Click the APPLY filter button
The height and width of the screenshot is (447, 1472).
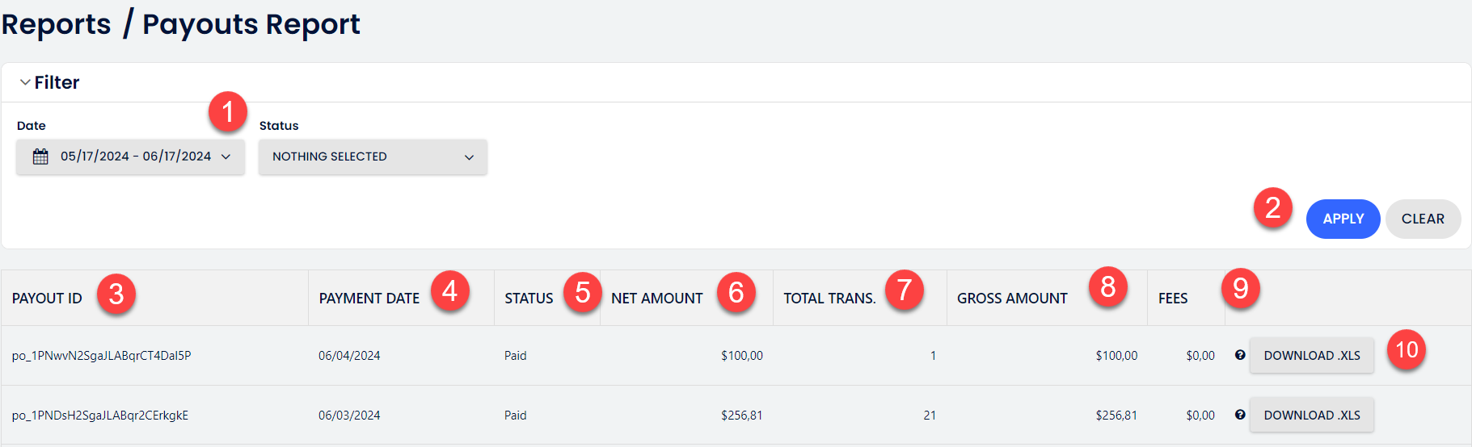[1343, 219]
